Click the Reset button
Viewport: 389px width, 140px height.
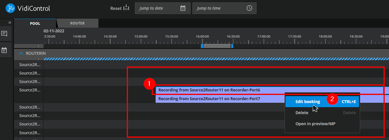pyautogui.click(x=120, y=8)
